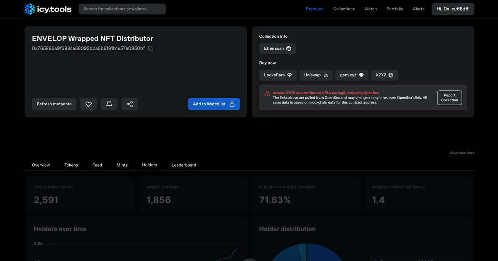
Task: Buy now on Uniswap
Action: [316, 75]
